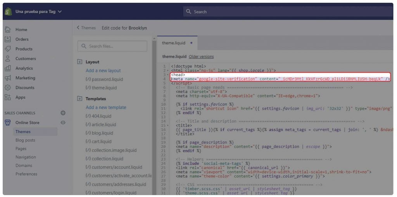This screenshot has height=197, width=397.
Task: Select Online Store sales channel
Action: coord(28,123)
